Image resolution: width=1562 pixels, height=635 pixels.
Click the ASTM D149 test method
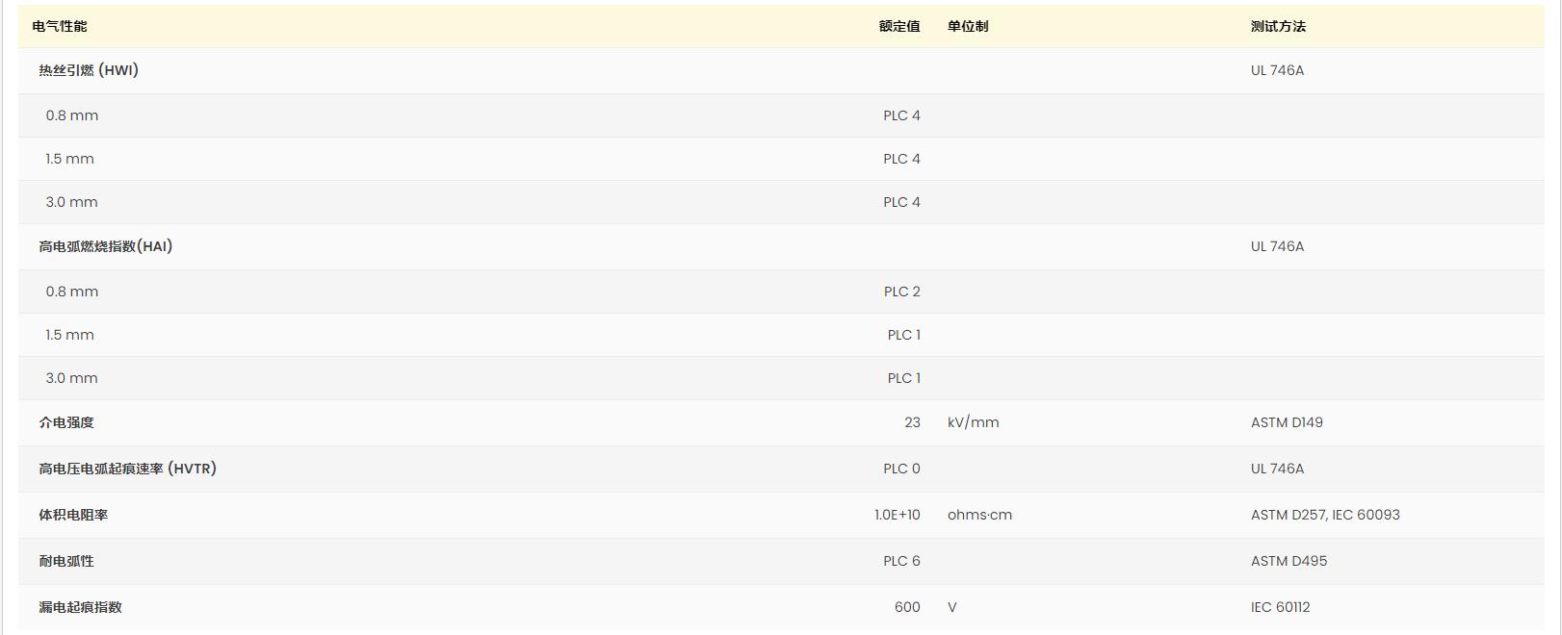pos(1287,422)
